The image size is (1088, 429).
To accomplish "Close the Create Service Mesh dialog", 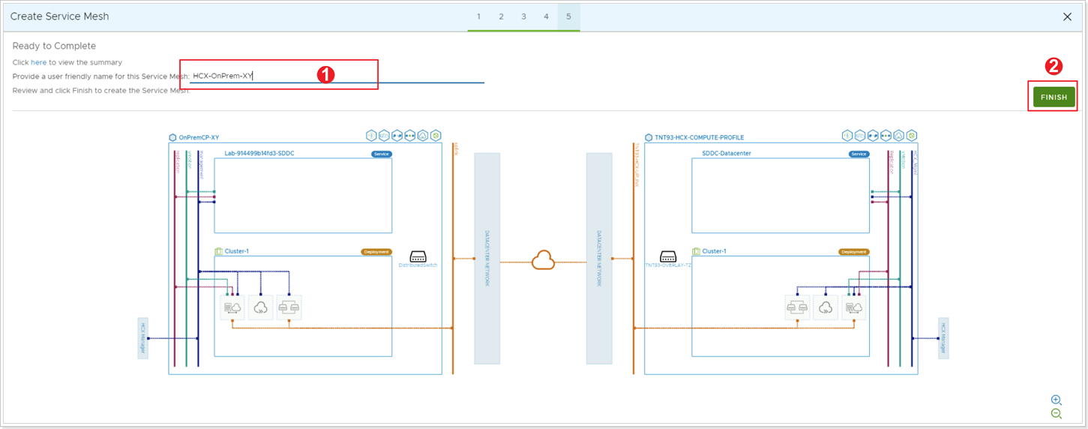I will click(1068, 16).
